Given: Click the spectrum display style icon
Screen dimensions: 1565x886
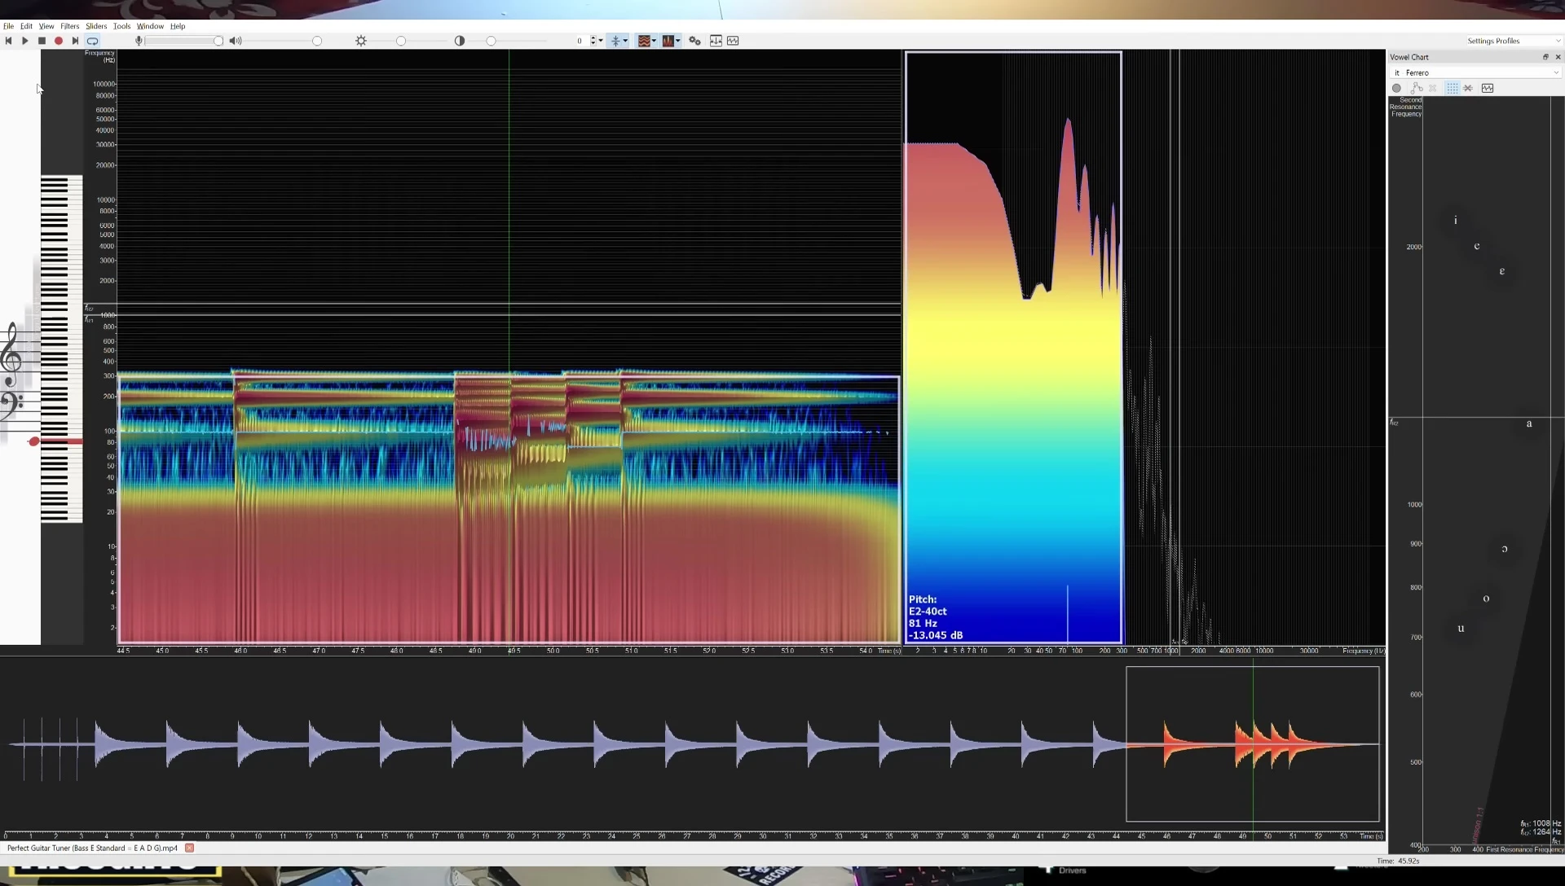Looking at the screenshot, I should pyautogui.click(x=668, y=41).
